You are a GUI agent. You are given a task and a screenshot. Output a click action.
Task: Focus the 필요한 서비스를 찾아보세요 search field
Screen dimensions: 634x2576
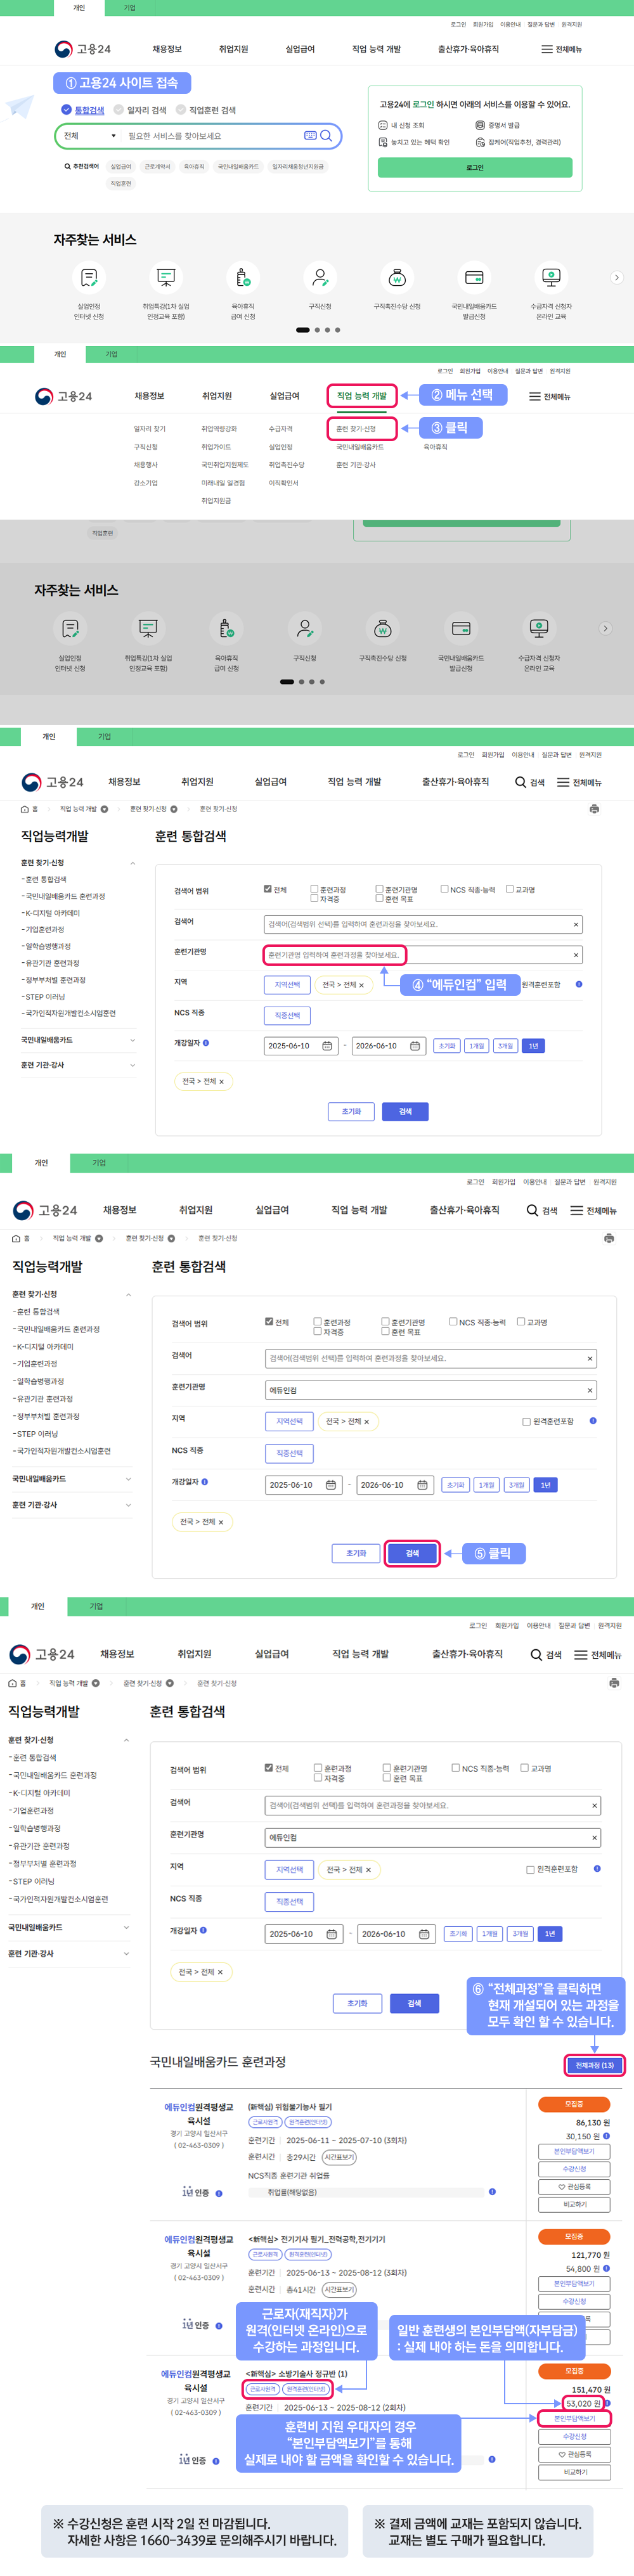[x=212, y=135]
